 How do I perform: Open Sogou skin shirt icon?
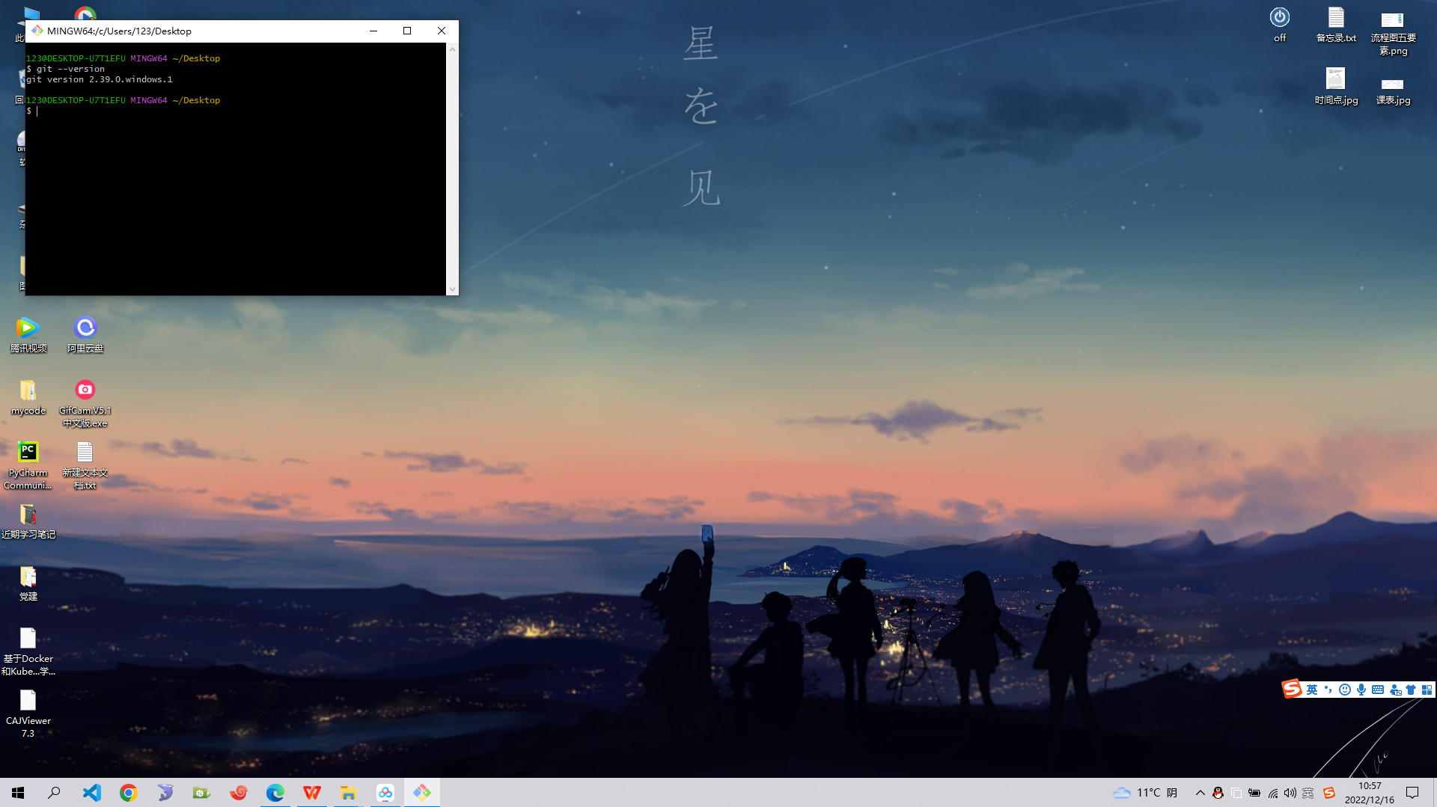click(x=1411, y=690)
